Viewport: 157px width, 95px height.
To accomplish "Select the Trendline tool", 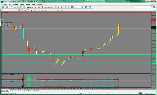I will tap(16, 10).
